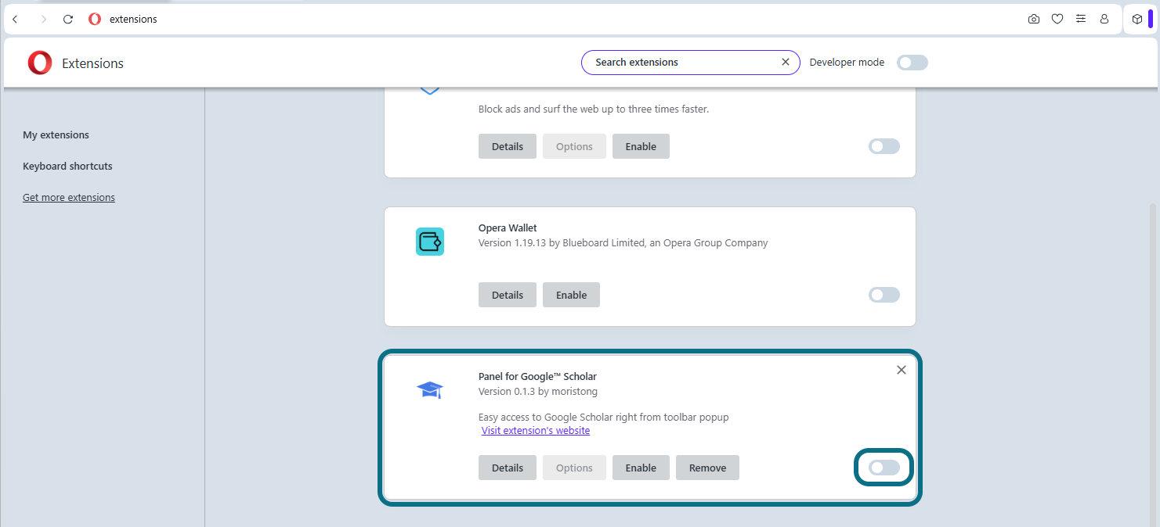Image resolution: width=1160 pixels, height=527 pixels.
Task: Remove the Panel for Google Scholar extension
Action: 707,468
